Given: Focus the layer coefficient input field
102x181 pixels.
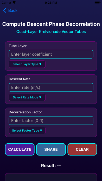Looking at the screenshot, I should tap(51, 54).
